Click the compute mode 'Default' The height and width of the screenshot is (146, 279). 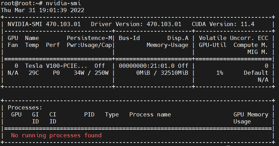(256, 73)
